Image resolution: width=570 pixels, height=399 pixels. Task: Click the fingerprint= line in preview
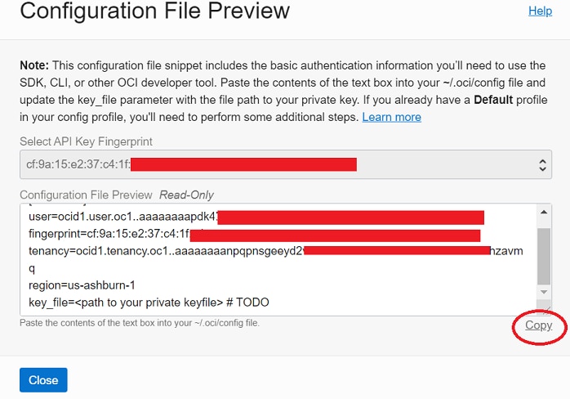(106, 235)
